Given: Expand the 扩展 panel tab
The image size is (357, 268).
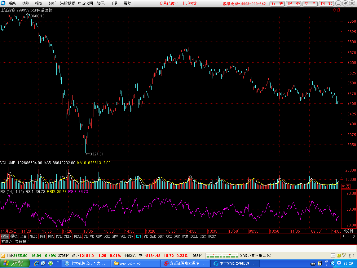Looking at the screenshot, I should [7, 241].
